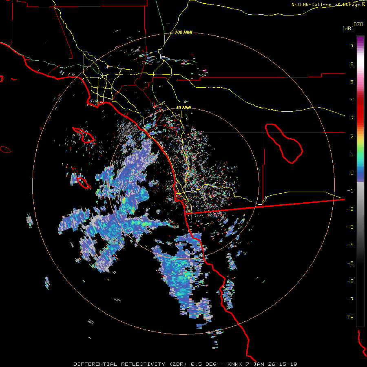Screen dimensions: 367x367
Task: Click the DIFFERENTIAL REFLECTIVITY (ZDR) caption text
Action: (131, 364)
